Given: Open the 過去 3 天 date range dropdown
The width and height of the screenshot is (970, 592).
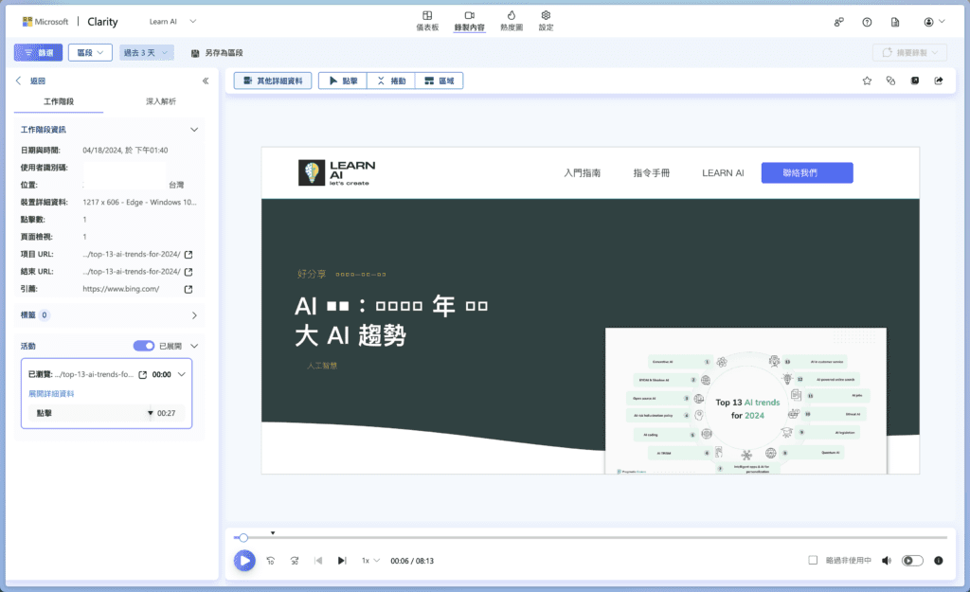Looking at the screenshot, I should (147, 53).
